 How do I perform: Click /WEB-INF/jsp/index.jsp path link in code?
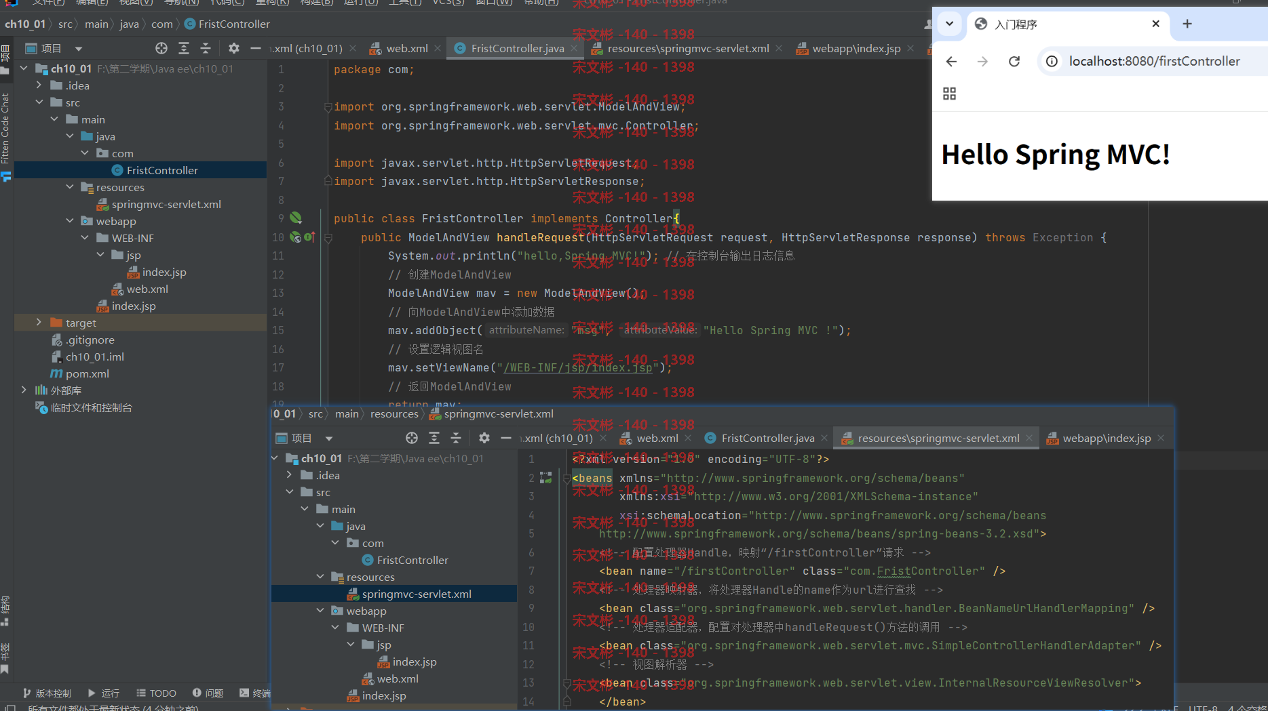tap(577, 367)
